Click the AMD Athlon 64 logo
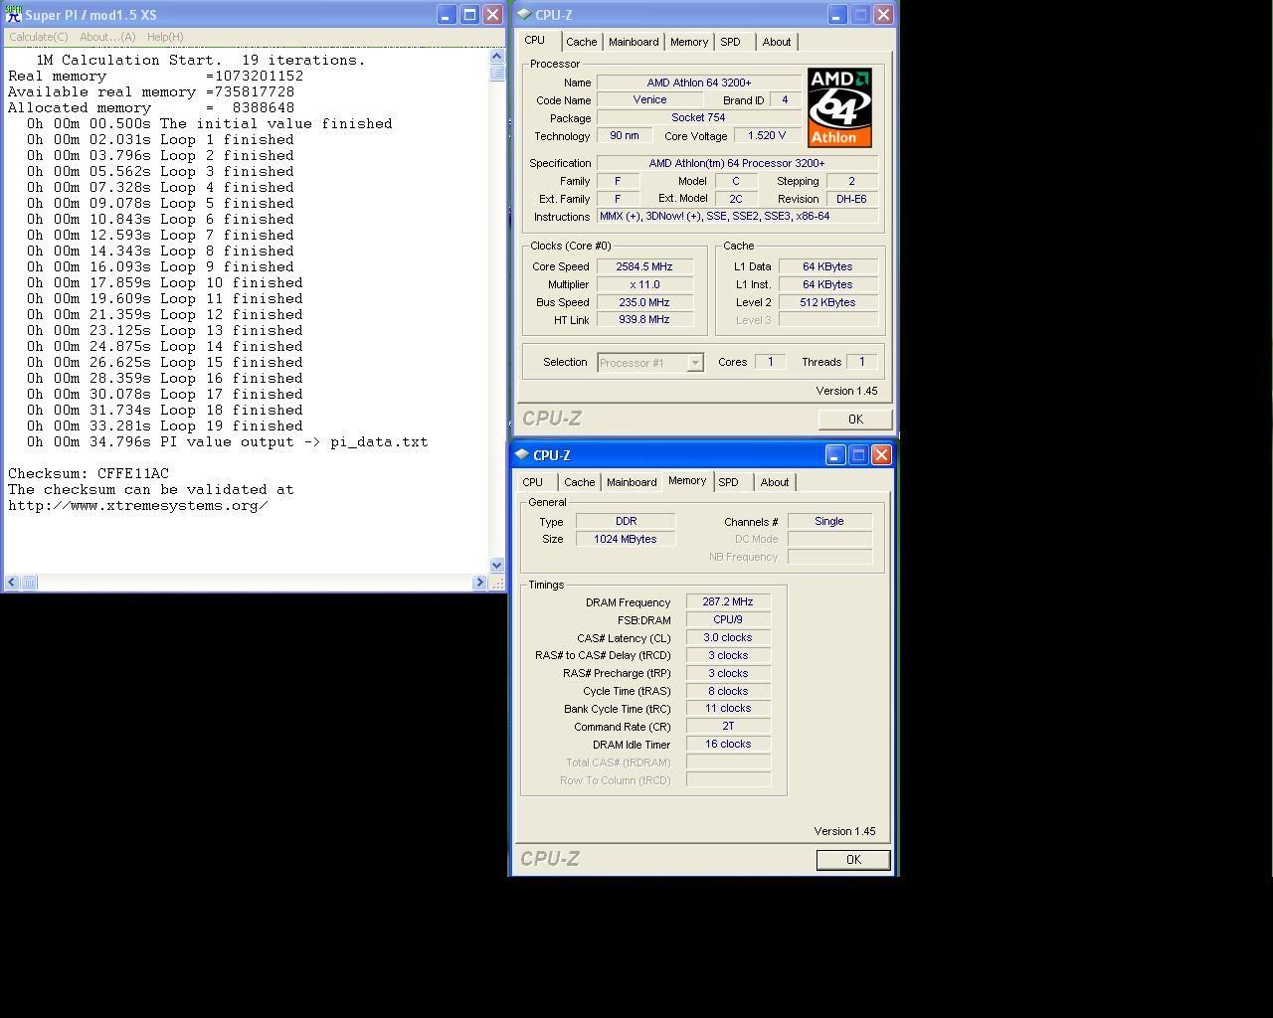 839,107
